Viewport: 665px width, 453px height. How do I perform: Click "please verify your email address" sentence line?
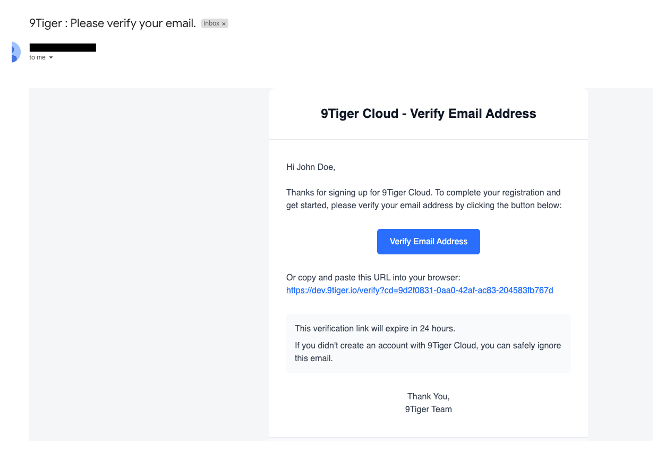[x=423, y=206]
